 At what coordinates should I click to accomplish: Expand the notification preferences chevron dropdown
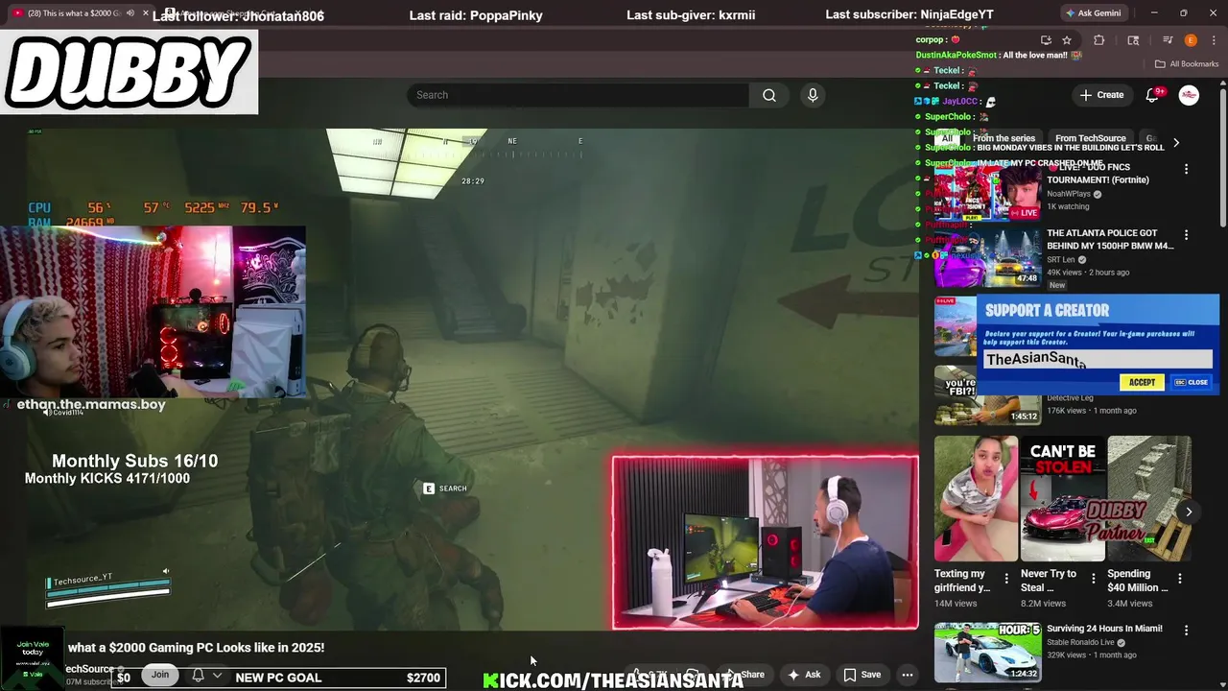[217, 676]
